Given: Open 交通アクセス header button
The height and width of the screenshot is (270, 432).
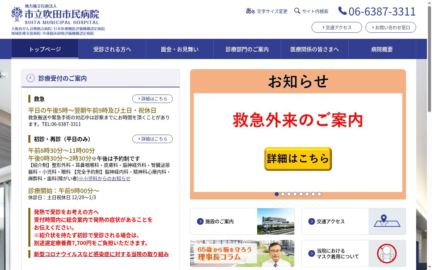Looking at the screenshot, I should pyautogui.click(x=337, y=27).
